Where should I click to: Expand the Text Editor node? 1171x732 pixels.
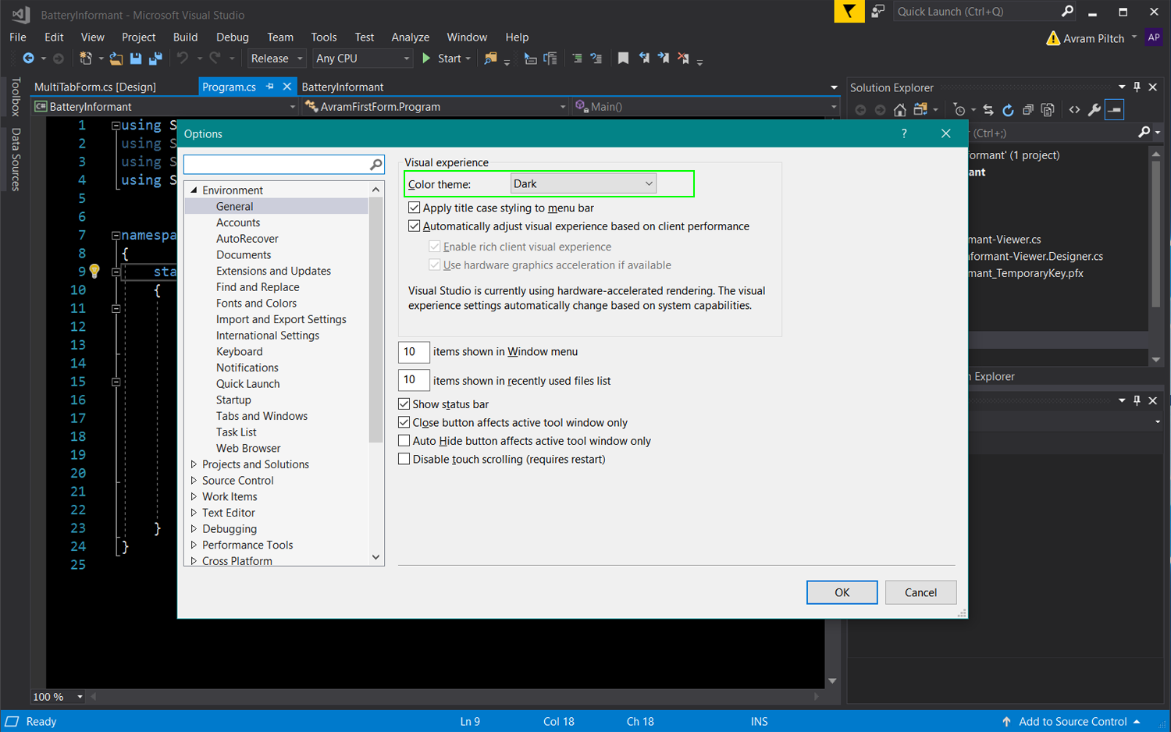click(x=194, y=513)
